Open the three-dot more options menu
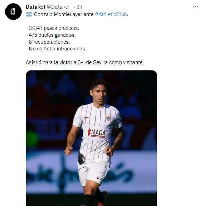This screenshot has width=203, height=206. coord(195,7)
